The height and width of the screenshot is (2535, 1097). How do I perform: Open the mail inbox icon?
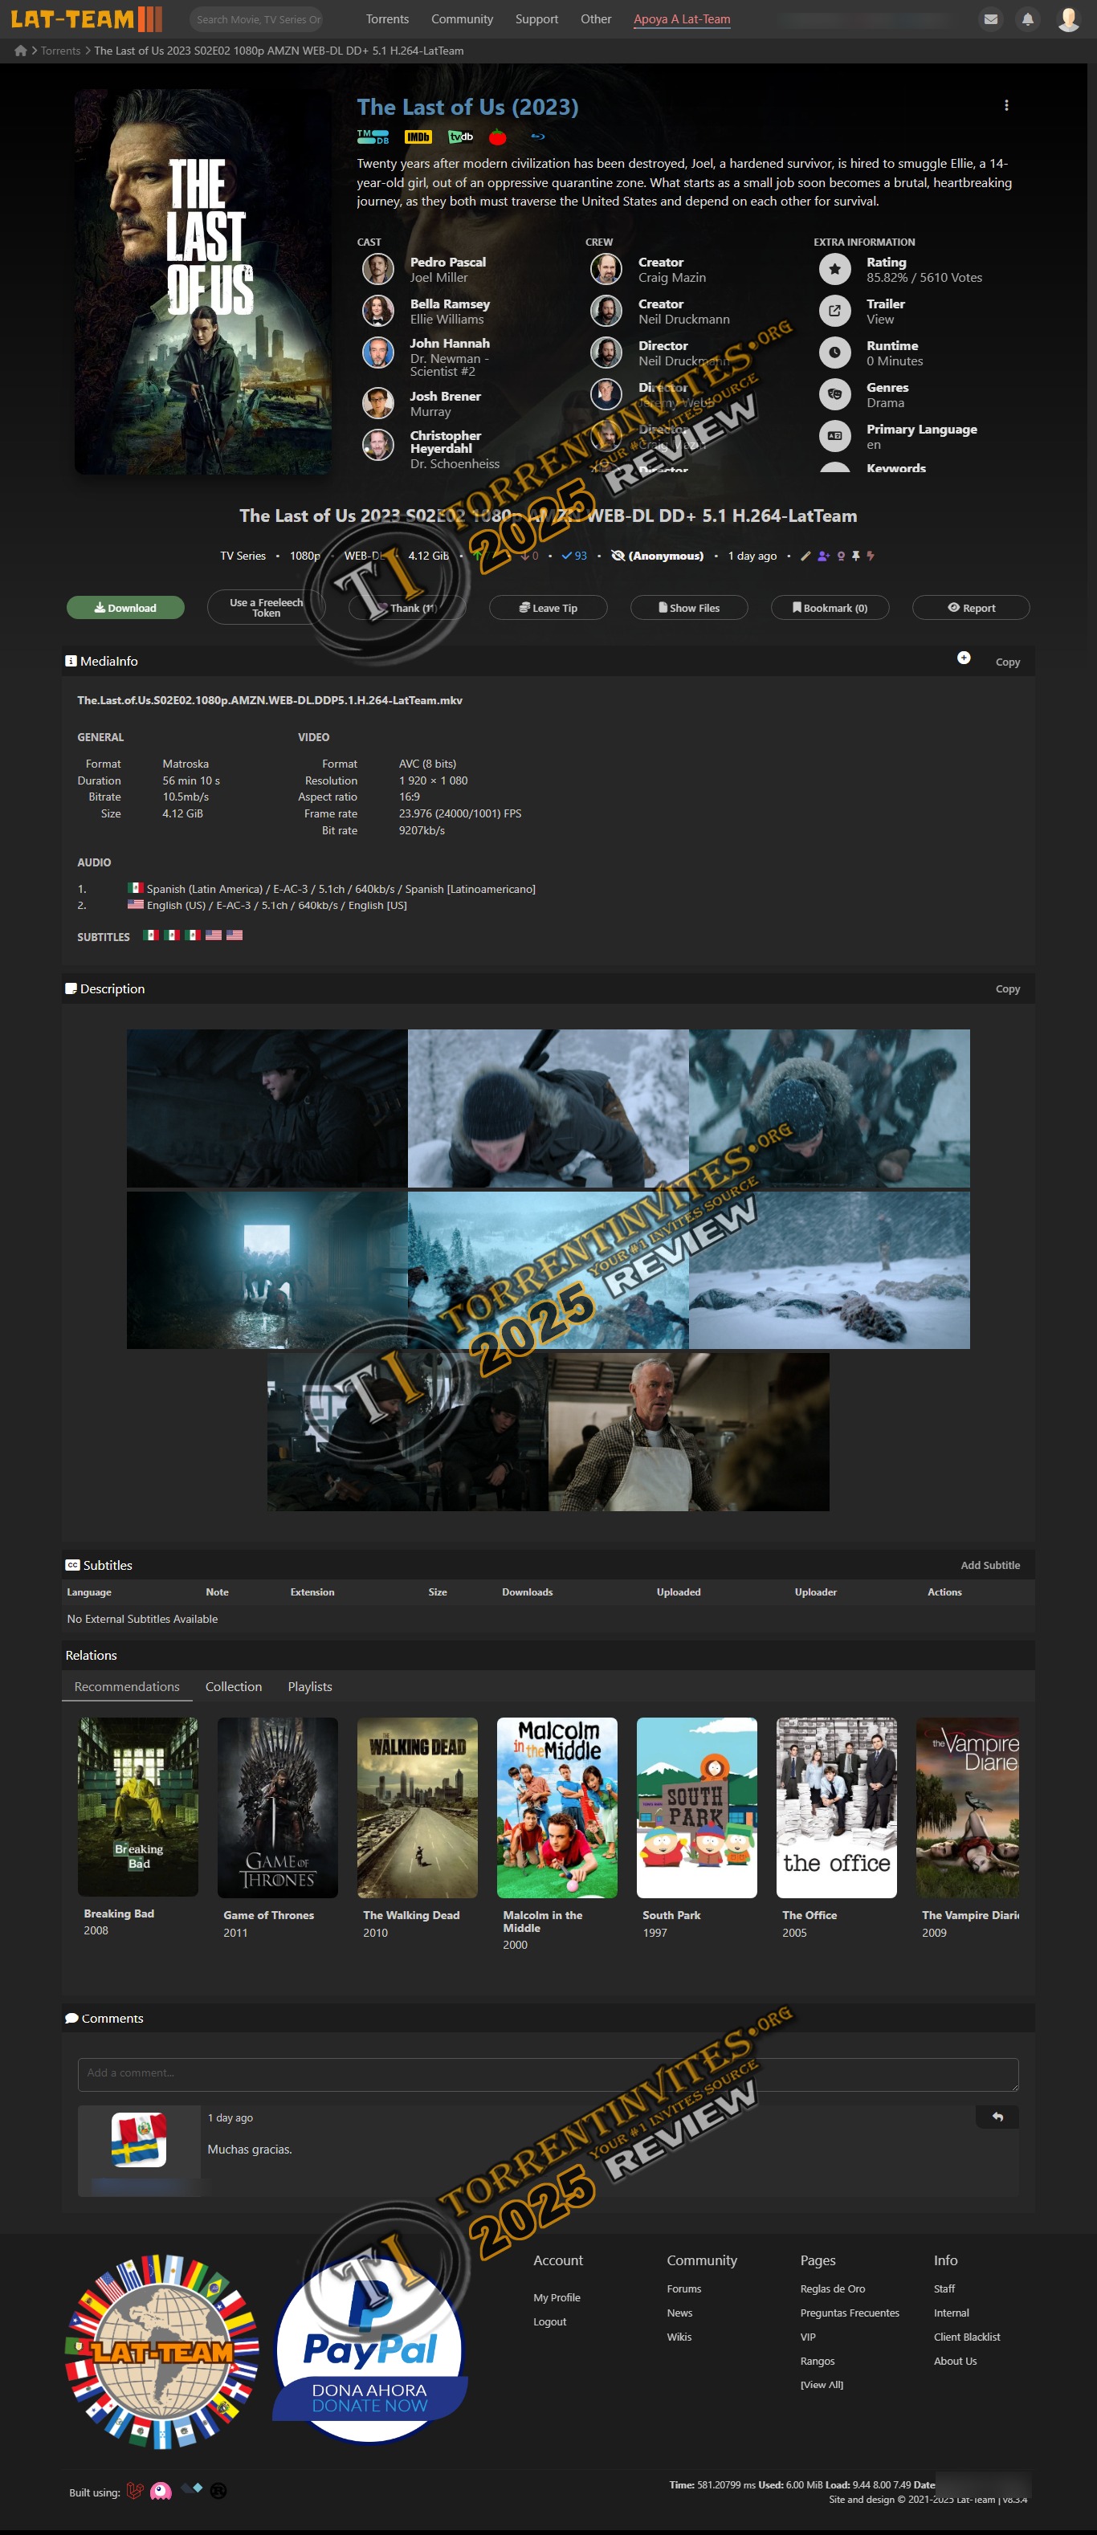pos(991,18)
